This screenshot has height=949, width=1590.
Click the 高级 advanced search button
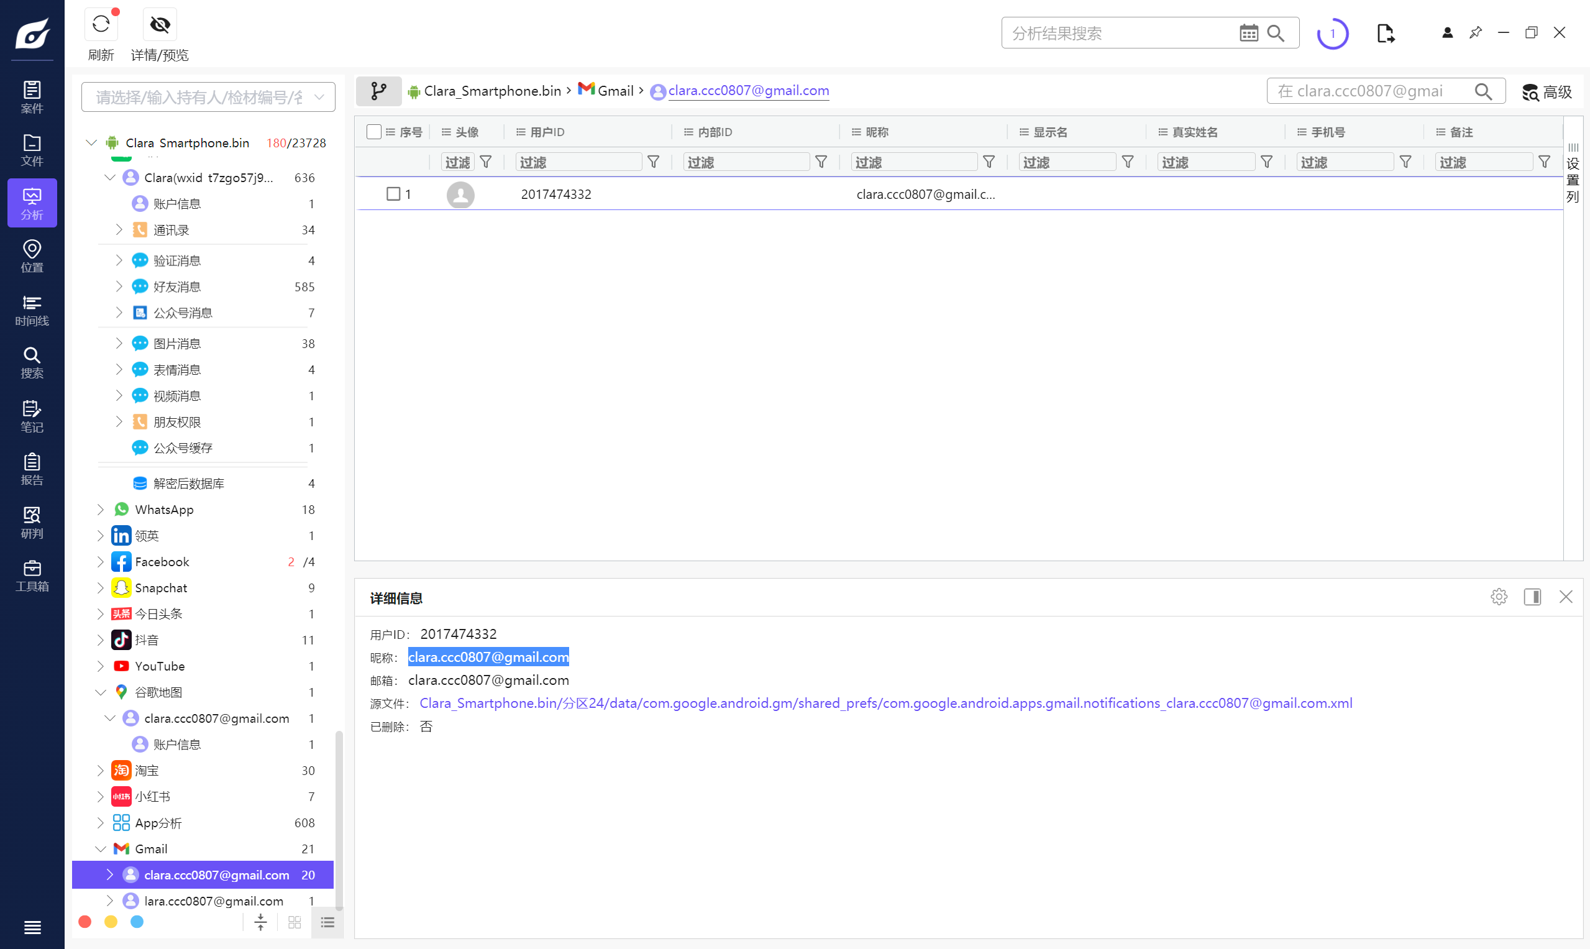tap(1546, 92)
